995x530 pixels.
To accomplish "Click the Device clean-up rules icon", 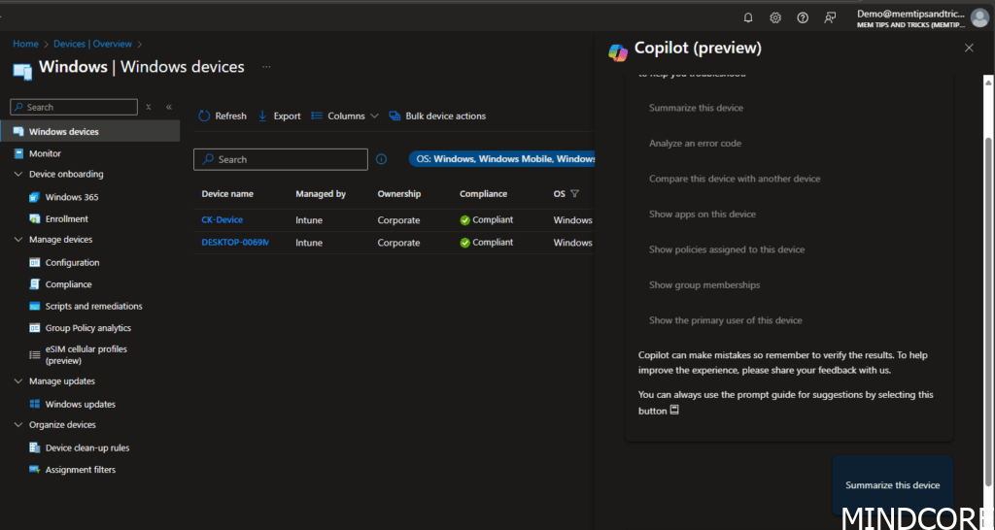I will click(x=35, y=447).
